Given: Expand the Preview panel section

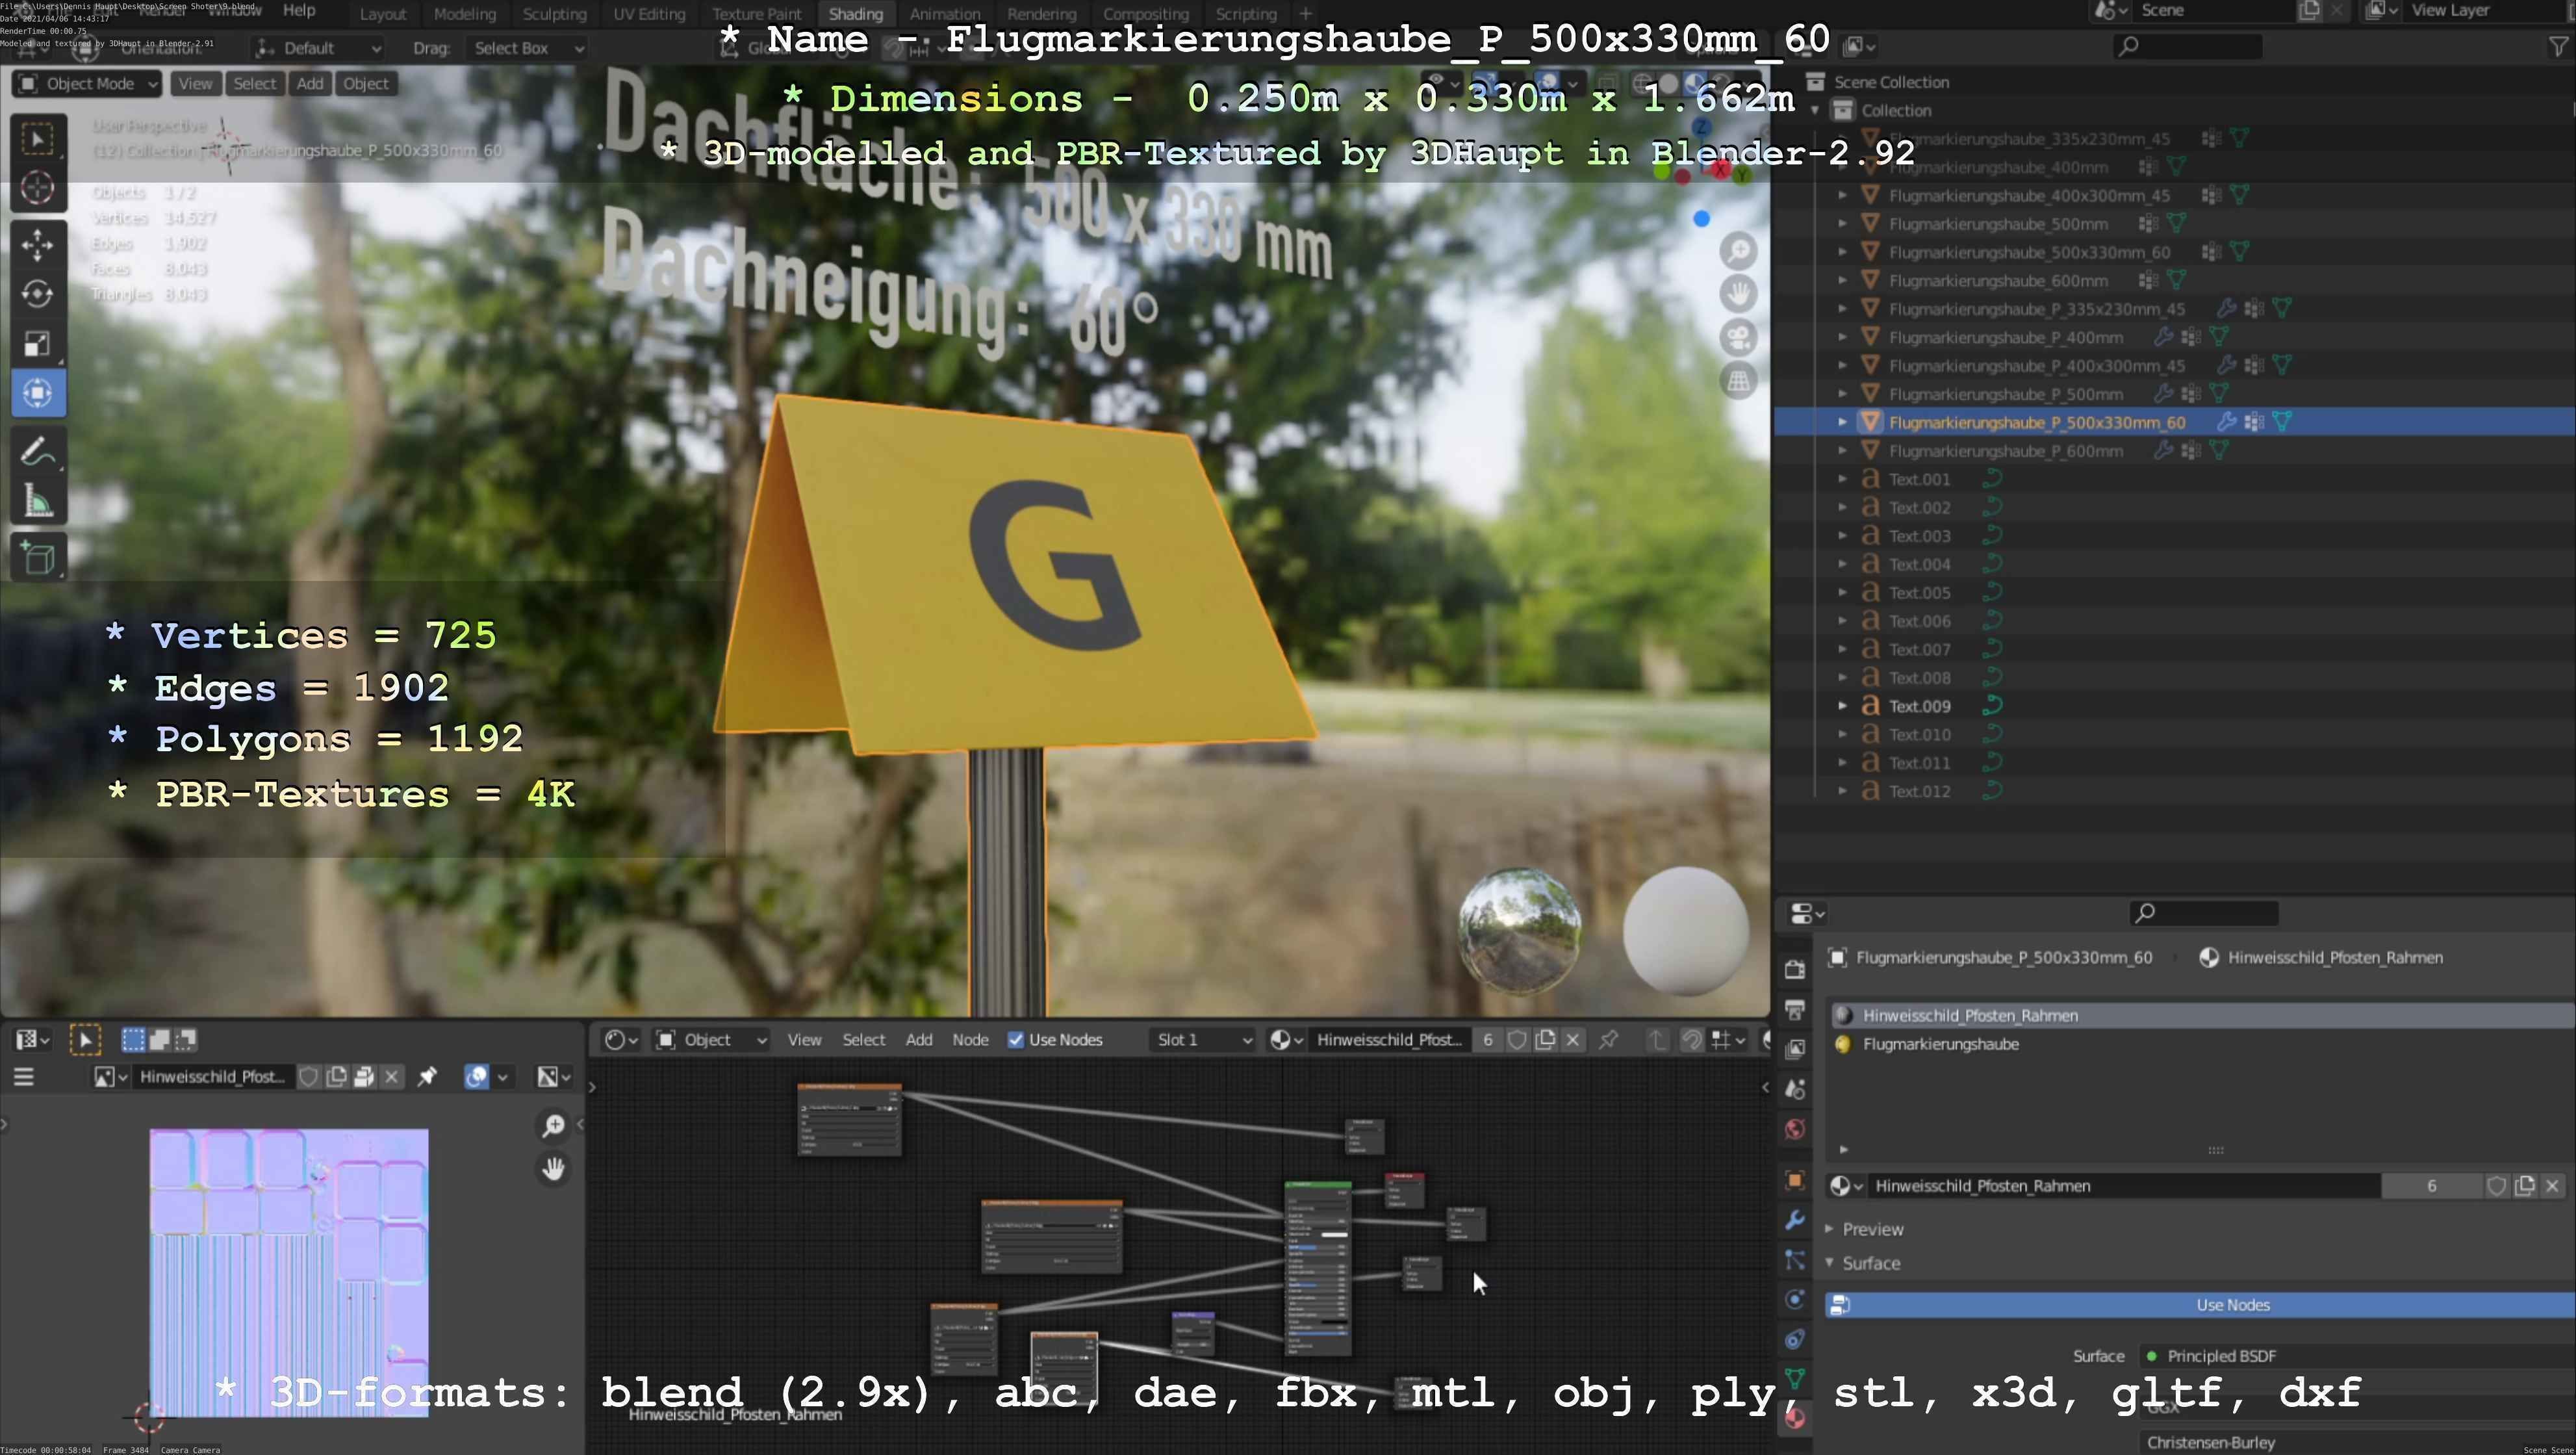Looking at the screenshot, I should [x=1872, y=1229].
